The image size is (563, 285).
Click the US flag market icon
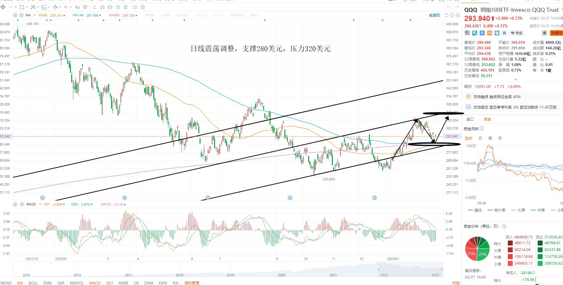(467, 33)
